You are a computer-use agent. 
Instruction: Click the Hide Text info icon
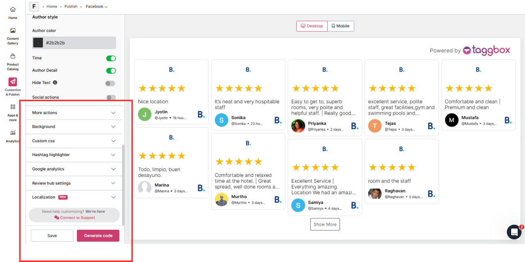[x=55, y=82]
